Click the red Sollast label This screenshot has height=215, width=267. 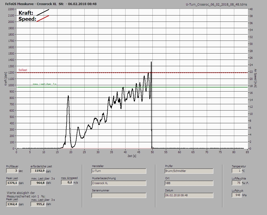click(x=23, y=70)
